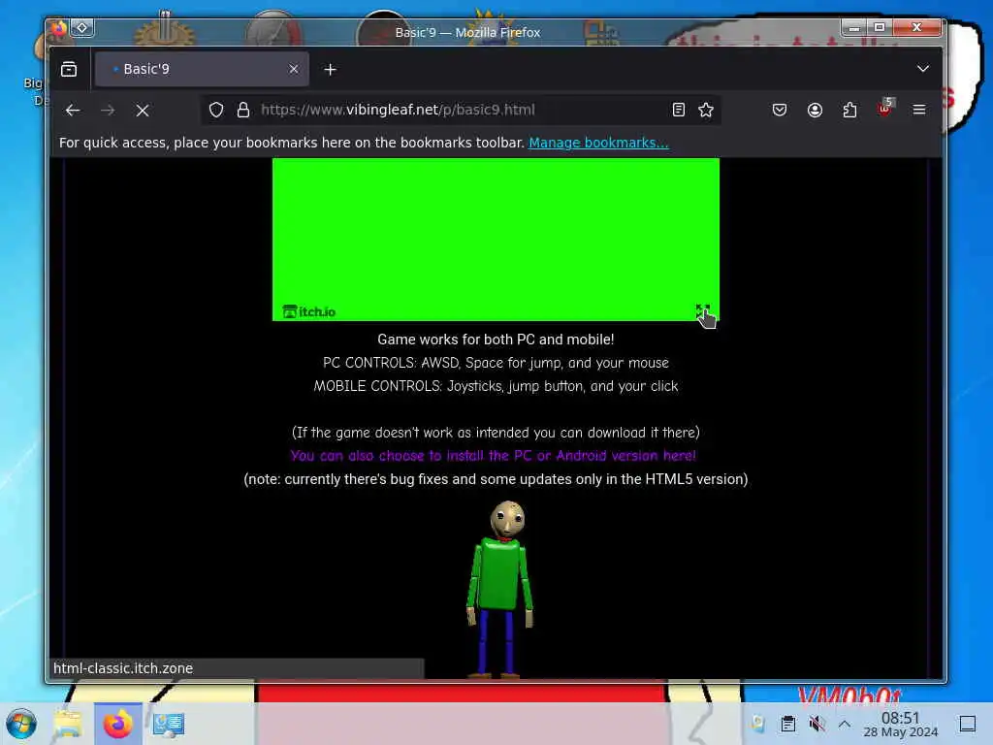This screenshot has width=993, height=745.
Task: Save page to Pocket
Action: coord(780,111)
